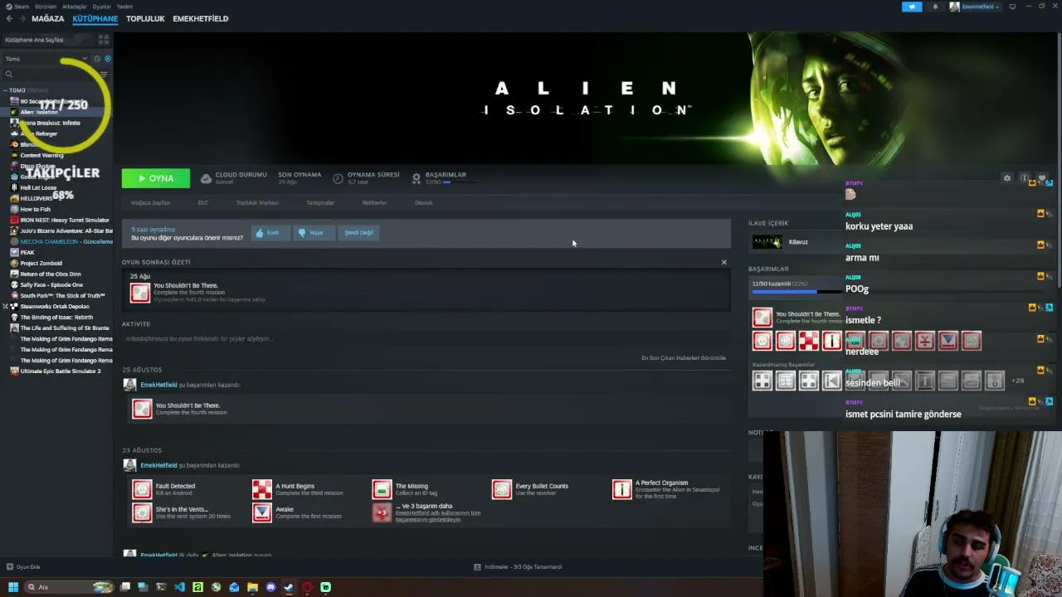The image size is (1062, 597).
Task: Go forward with the navigation arrow
Action: coord(22,18)
